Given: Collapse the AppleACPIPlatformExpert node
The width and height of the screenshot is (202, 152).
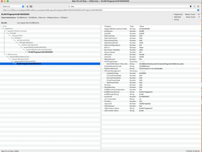Looking at the screenshot, I should point(6,31).
